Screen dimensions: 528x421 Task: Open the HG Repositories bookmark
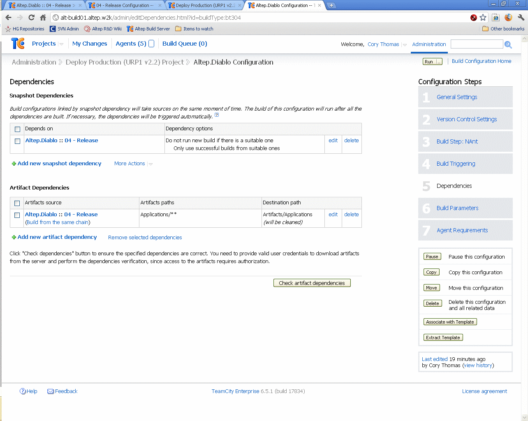click(x=25, y=29)
